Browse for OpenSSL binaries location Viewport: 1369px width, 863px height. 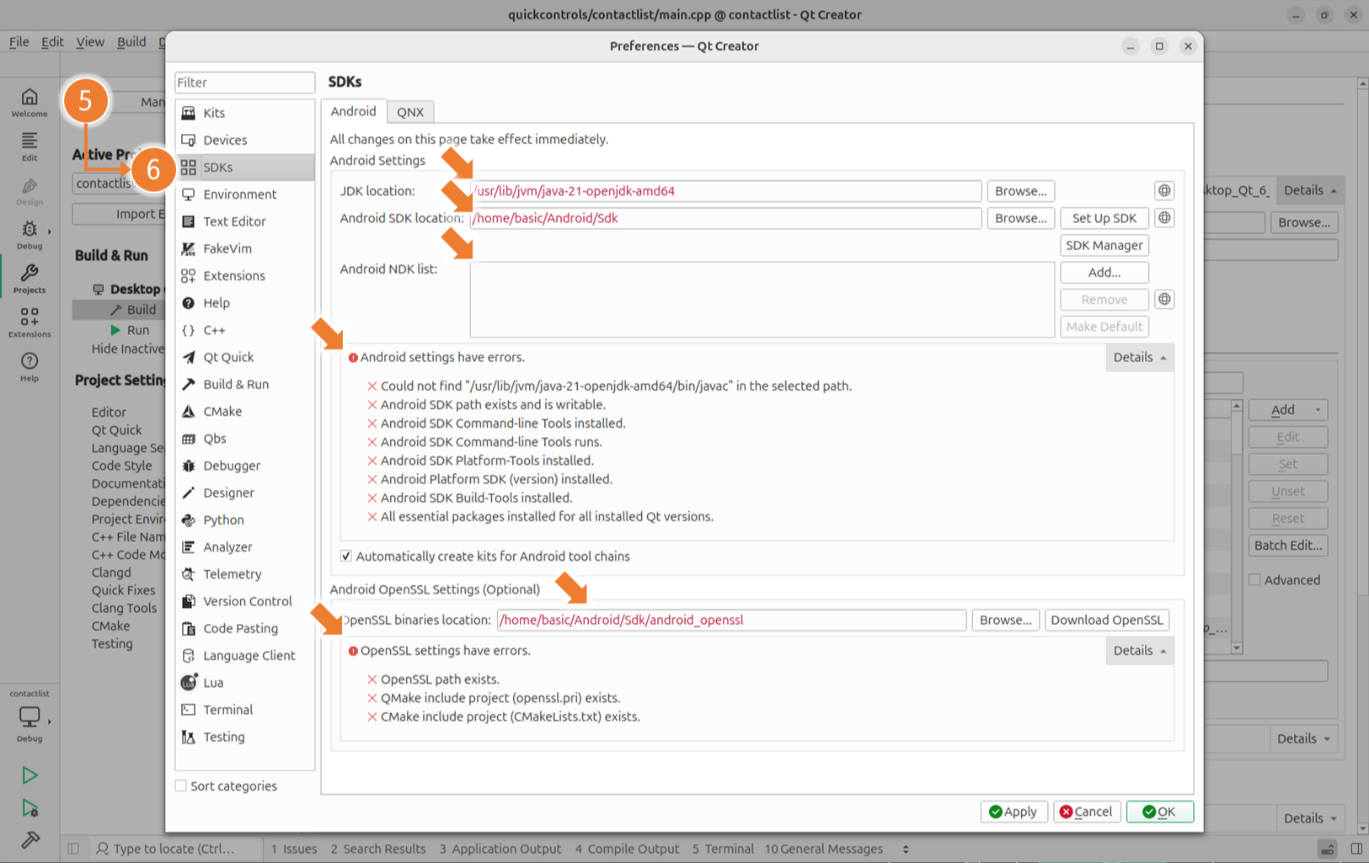coord(1005,621)
